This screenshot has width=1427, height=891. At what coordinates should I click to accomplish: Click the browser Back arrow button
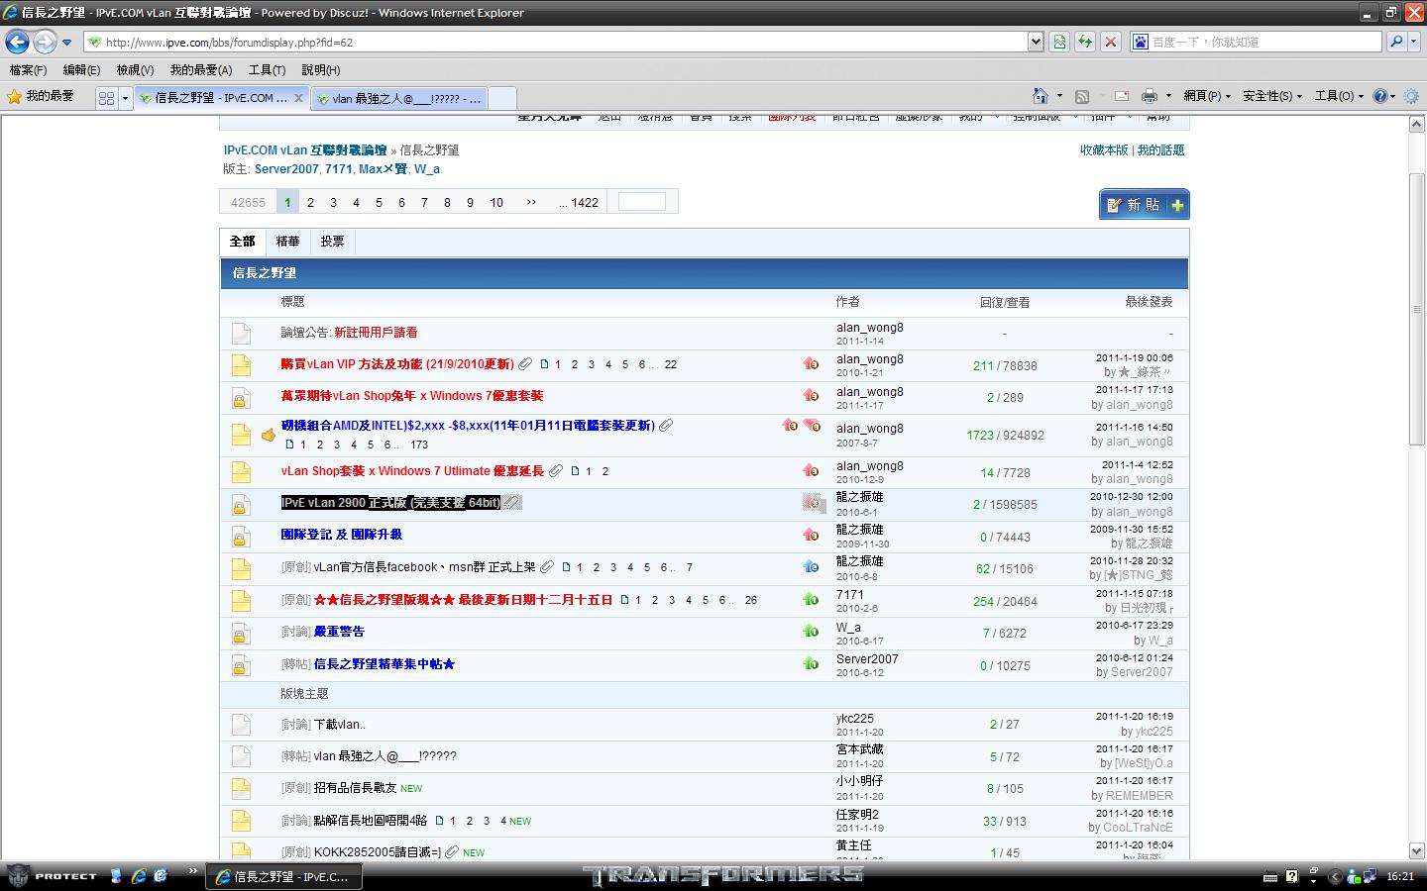pos(17,42)
